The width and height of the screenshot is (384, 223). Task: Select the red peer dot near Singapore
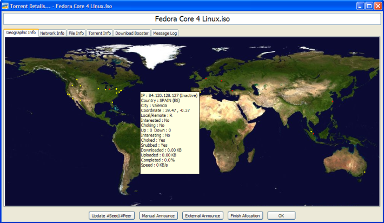click(x=314, y=134)
